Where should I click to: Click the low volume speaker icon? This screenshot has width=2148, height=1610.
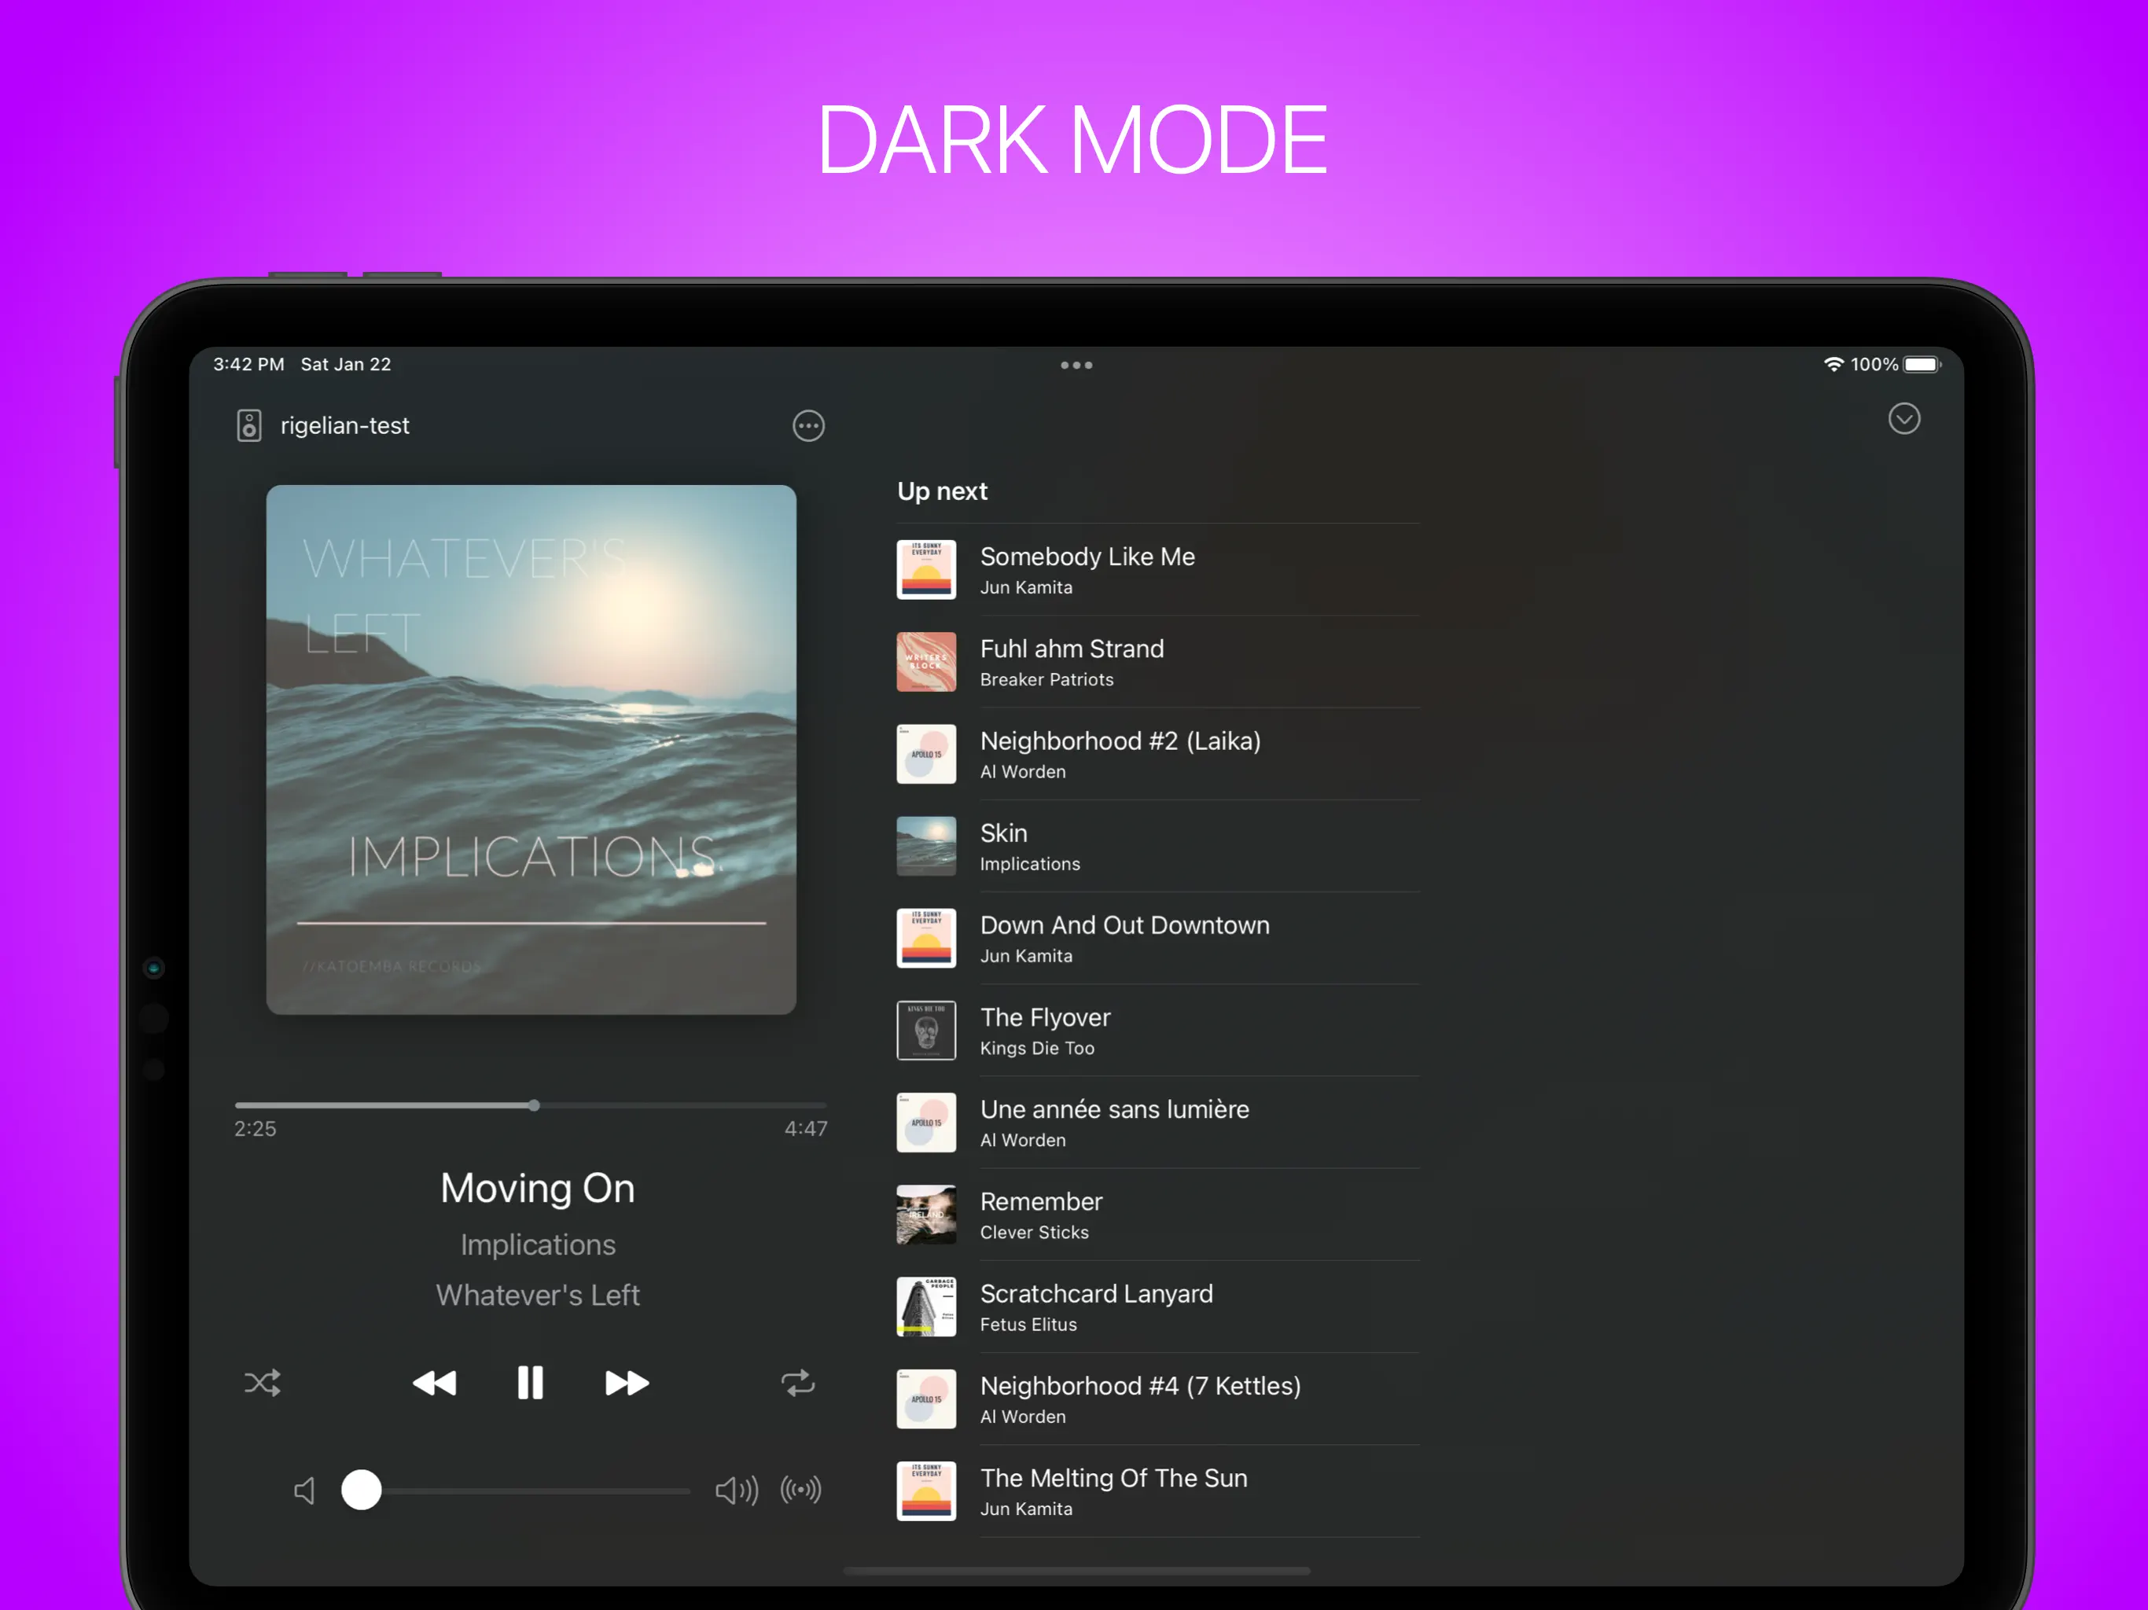pos(305,1490)
